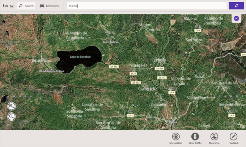Open the Search tab

point(26,6)
